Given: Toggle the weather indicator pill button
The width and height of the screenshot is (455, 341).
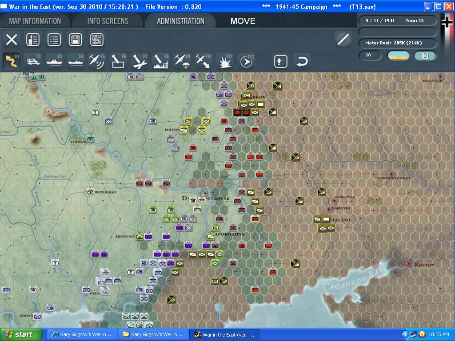Looking at the screenshot, I should point(399,56).
